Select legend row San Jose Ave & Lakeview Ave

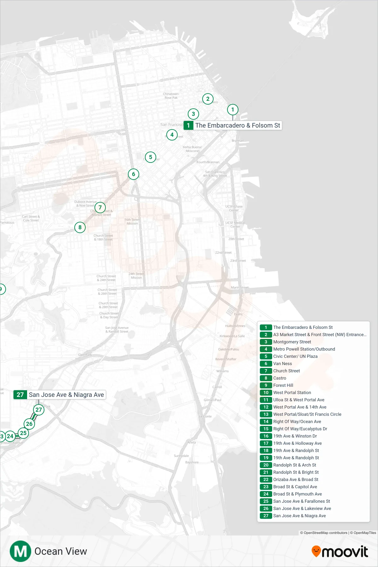313,508
